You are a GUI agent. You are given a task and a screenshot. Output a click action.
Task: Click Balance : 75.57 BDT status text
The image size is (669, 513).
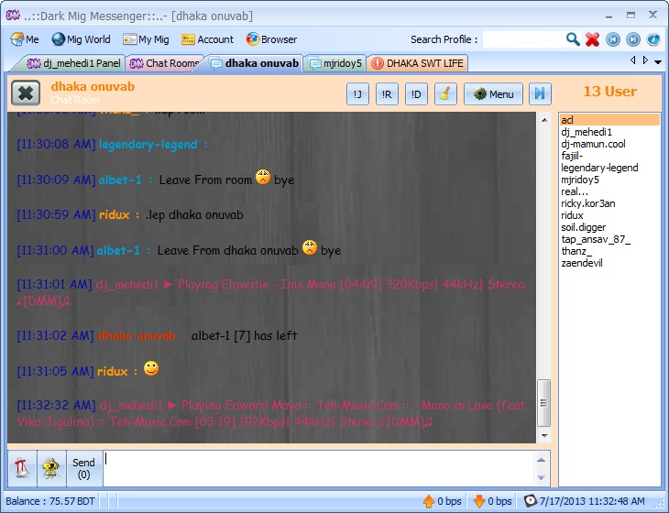coord(50,501)
